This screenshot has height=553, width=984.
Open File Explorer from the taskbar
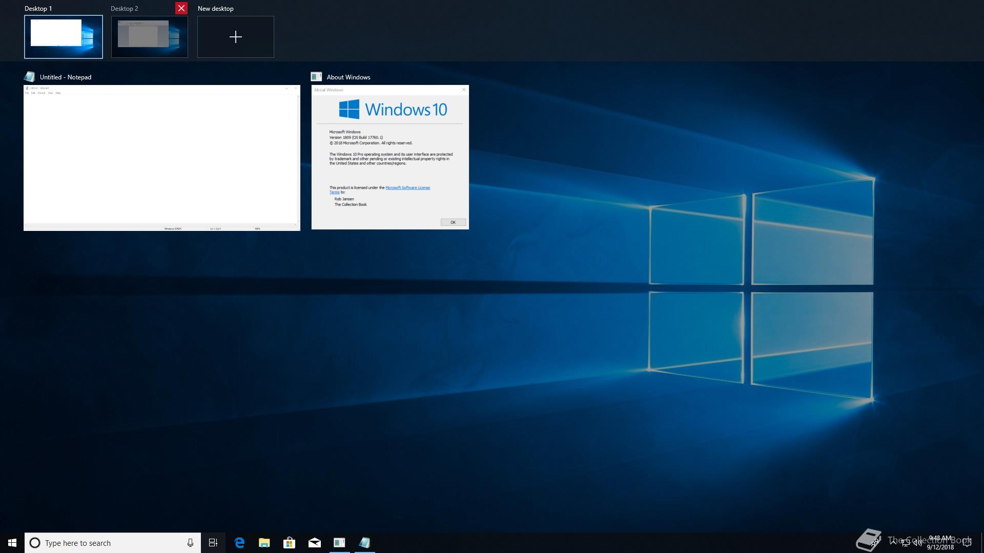click(264, 543)
